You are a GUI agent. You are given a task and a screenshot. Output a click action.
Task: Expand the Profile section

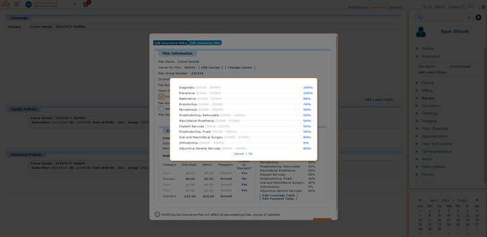(x=427, y=49)
